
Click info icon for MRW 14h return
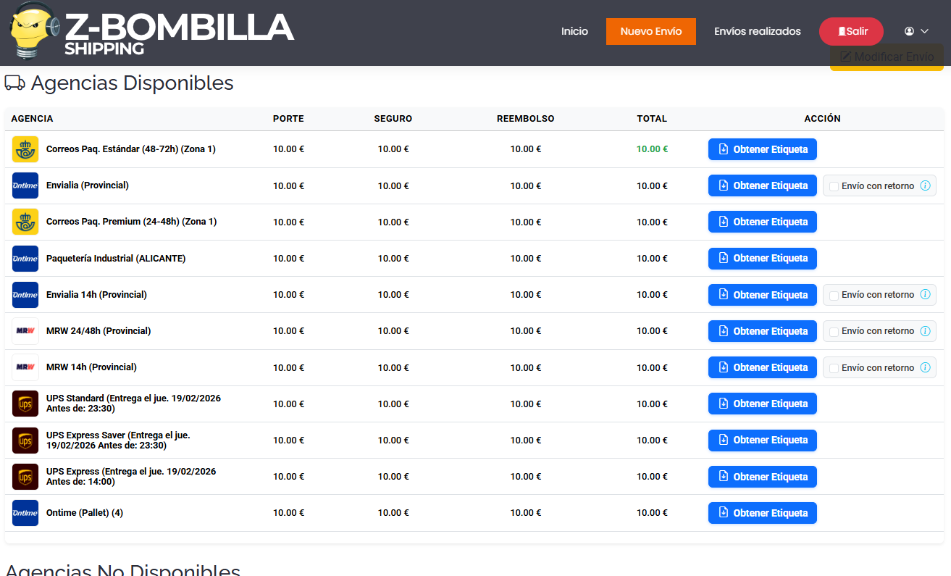(925, 368)
